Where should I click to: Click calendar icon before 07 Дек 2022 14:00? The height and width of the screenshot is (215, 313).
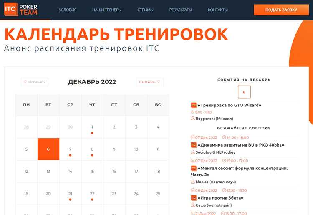coord(193,137)
